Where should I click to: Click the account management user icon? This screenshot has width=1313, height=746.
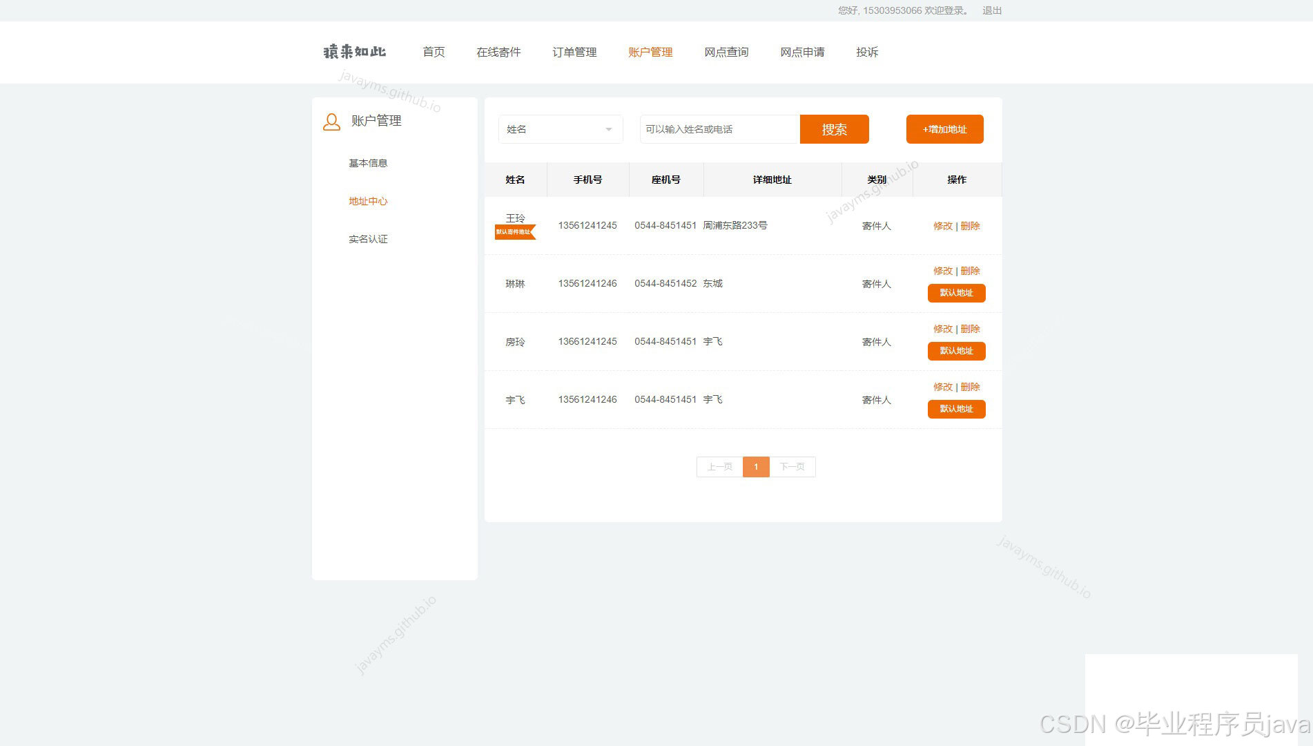(331, 122)
